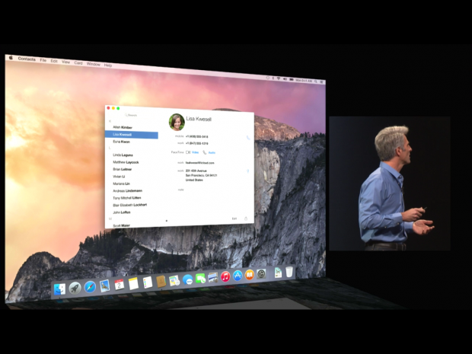Select Lisa Kwesell in contact list
This screenshot has height=354, width=472.
coord(131,135)
